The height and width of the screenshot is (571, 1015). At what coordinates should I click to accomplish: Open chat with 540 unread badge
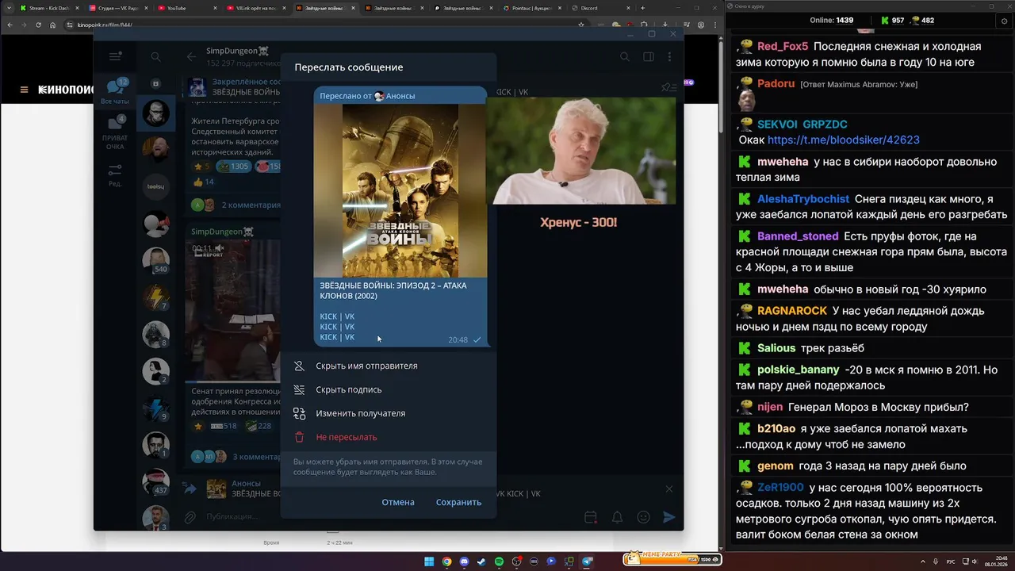(156, 260)
